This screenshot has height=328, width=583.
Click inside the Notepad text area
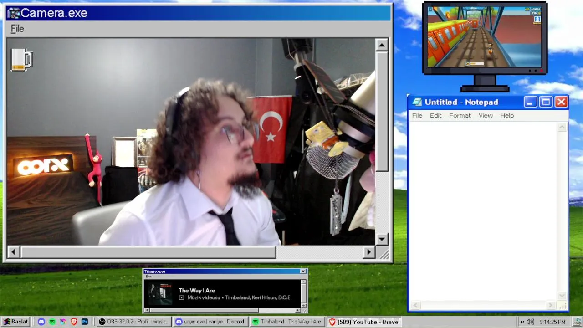pyautogui.click(x=483, y=212)
